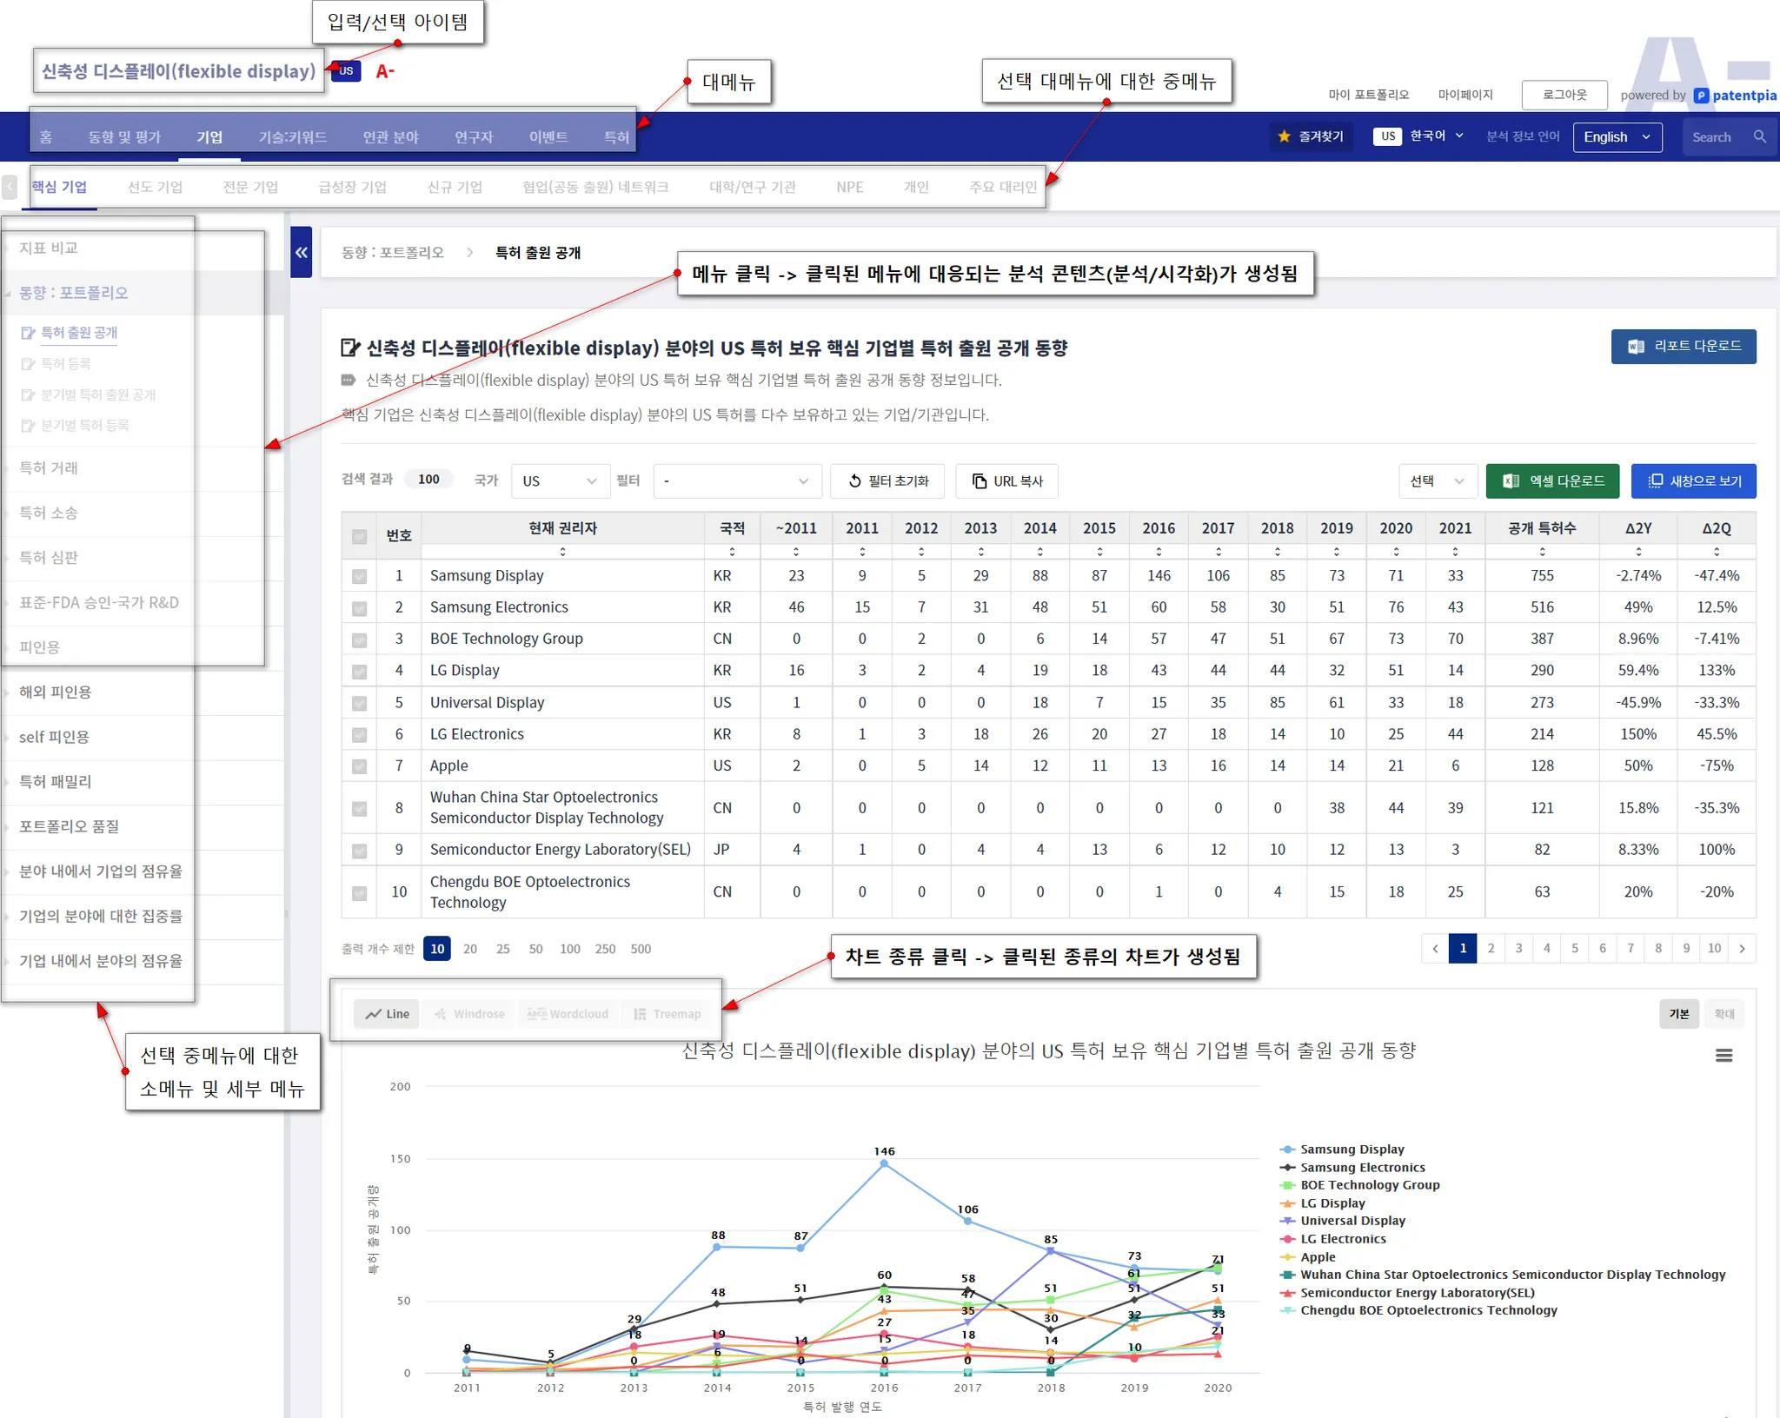Switch to 선도 기업 tab

point(155,187)
